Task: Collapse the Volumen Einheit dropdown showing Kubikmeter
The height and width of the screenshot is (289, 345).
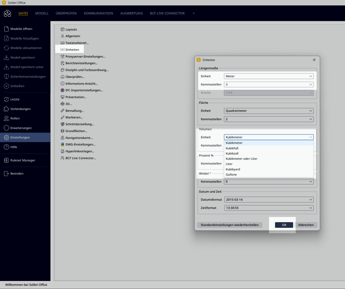Action: point(269,137)
